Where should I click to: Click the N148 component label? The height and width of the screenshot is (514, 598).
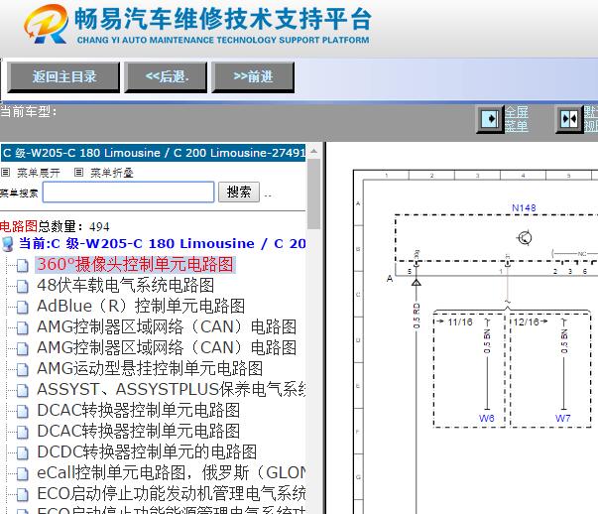[x=524, y=208]
